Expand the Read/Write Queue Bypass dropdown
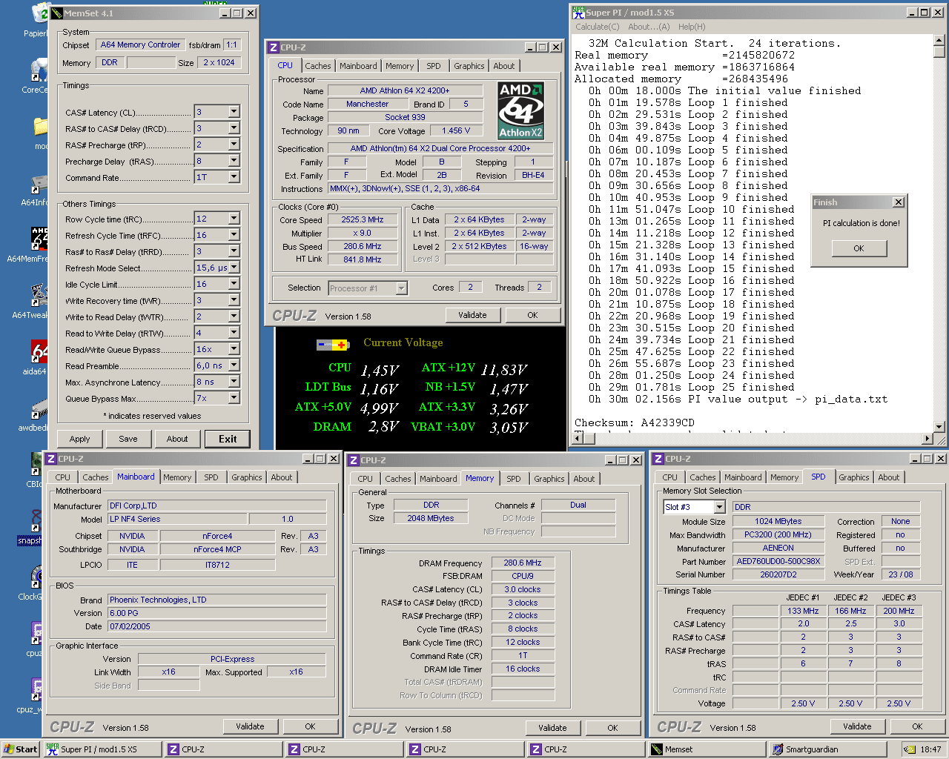This screenshot has width=949, height=759. 234,349
